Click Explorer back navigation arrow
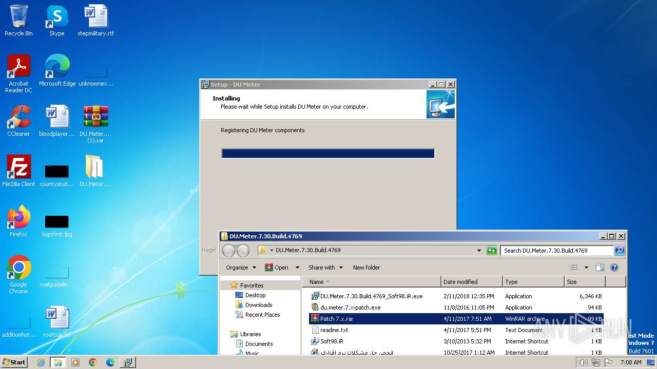The image size is (657, 369). [229, 251]
